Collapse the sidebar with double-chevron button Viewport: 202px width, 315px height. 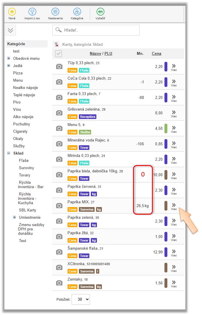pyautogui.click(x=10, y=31)
